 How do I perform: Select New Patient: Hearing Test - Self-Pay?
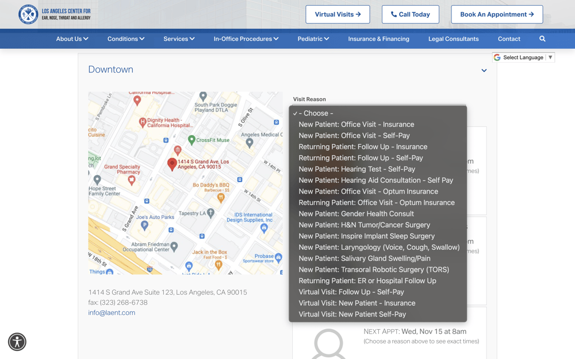(378, 169)
